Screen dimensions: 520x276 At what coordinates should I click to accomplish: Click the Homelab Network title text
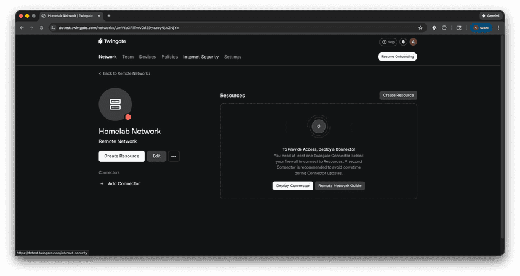[x=129, y=132]
